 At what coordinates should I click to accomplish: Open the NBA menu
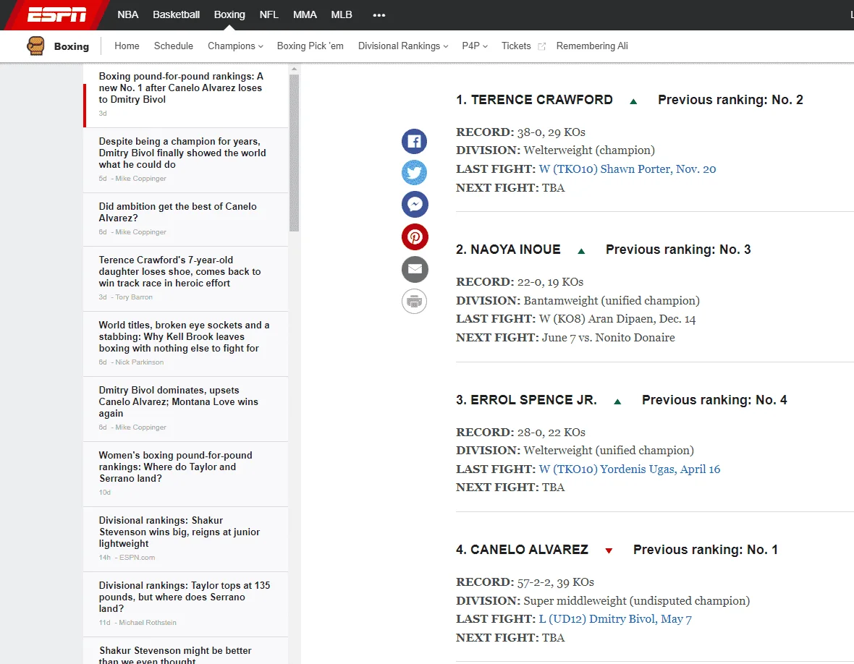click(128, 14)
